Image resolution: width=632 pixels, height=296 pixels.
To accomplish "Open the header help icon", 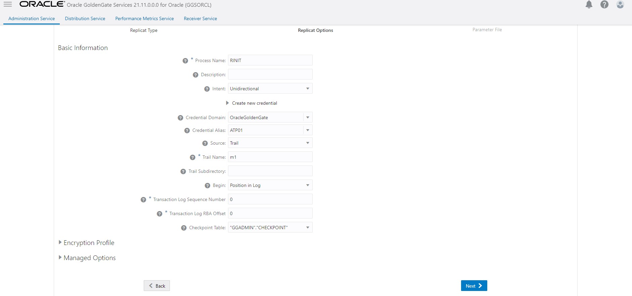I will click(x=604, y=4).
